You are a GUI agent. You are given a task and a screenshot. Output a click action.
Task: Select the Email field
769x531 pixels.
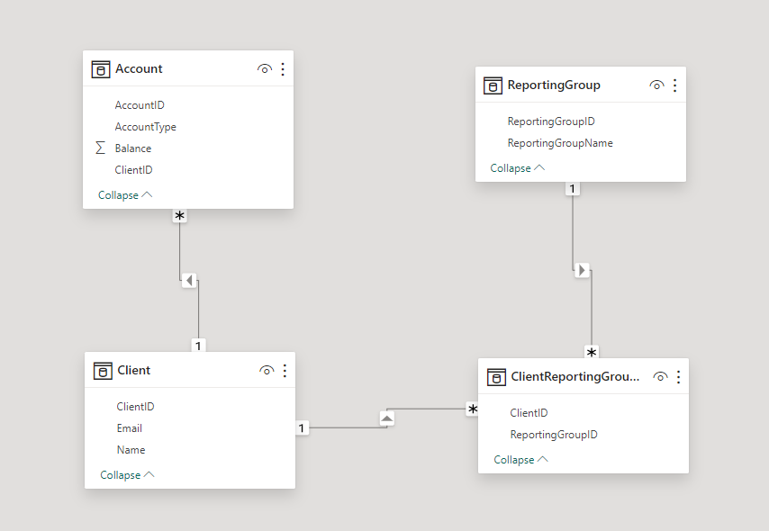130,428
